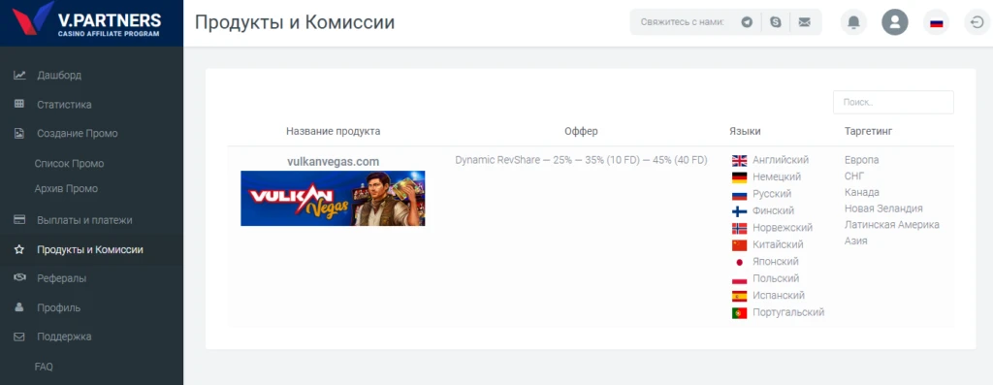Click the Рефералы handshake icon
Viewport: 993px width, 385px height.
click(19, 278)
